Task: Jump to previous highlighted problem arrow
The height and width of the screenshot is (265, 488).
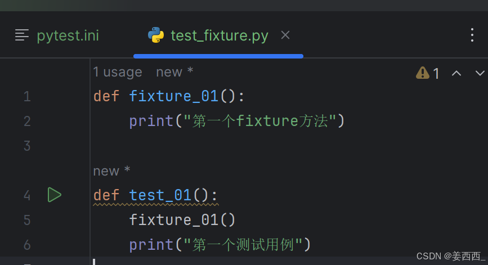Action: [x=456, y=73]
